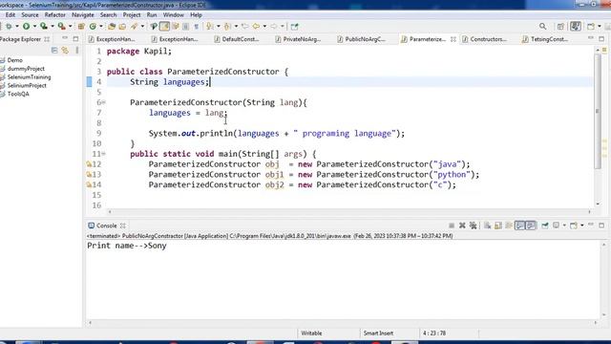This screenshot has height=344, width=611.
Task: Click the Back navigation arrow icon
Action: click(256, 26)
